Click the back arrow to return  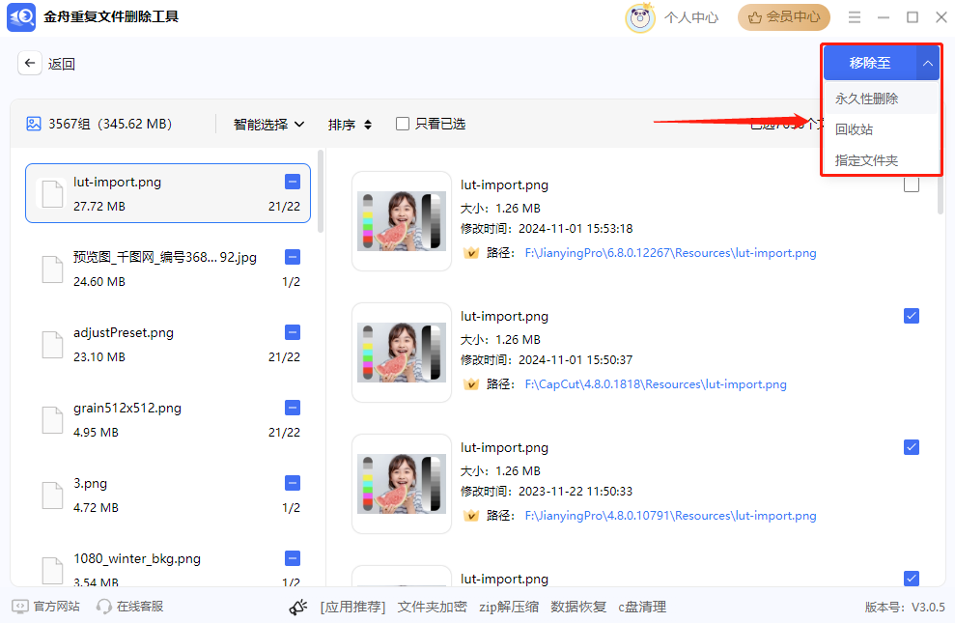pyautogui.click(x=30, y=62)
